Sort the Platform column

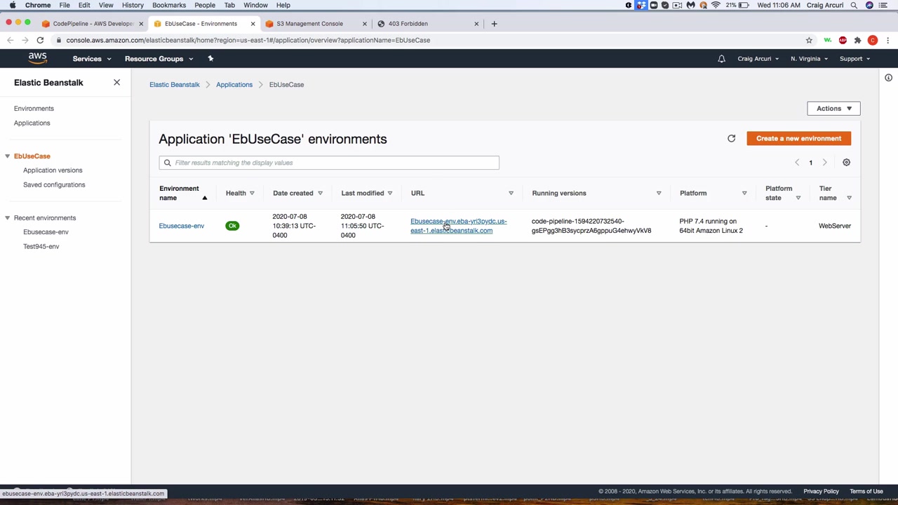click(744, 193)
